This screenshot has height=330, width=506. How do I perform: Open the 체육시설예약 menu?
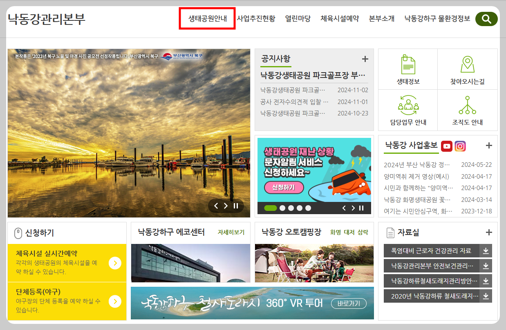coord(340,18)
